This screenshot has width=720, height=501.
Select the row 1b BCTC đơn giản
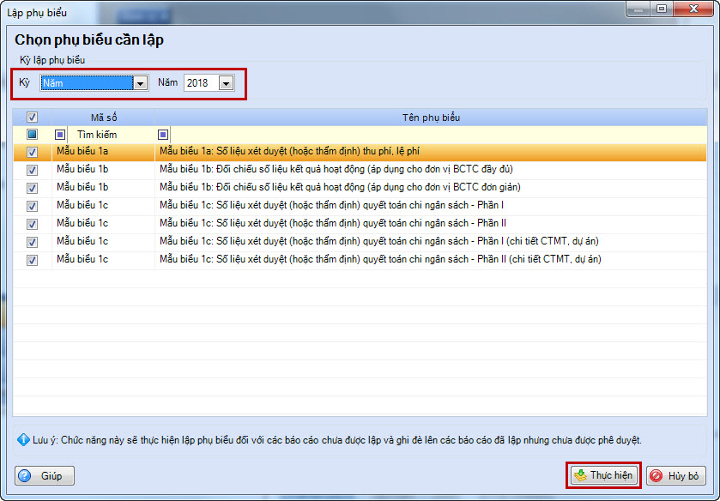[343, 188]
